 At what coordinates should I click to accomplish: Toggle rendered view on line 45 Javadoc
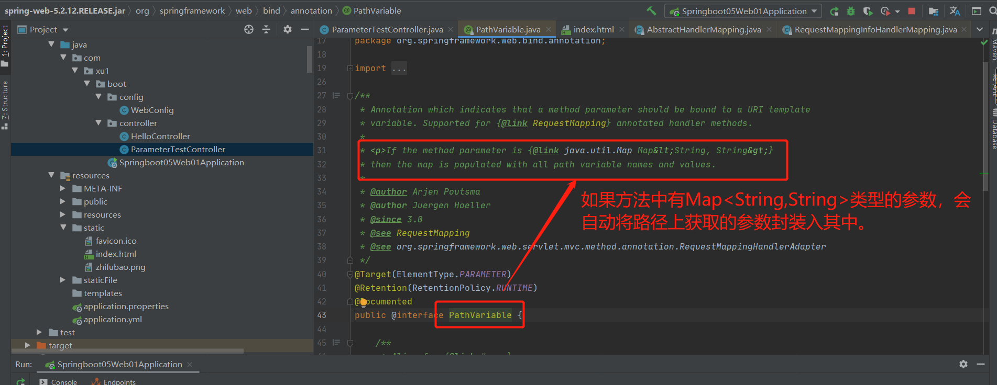pos(336,343)
